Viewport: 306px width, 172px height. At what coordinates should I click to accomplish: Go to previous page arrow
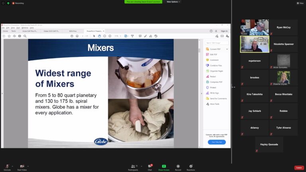[72, 36]
